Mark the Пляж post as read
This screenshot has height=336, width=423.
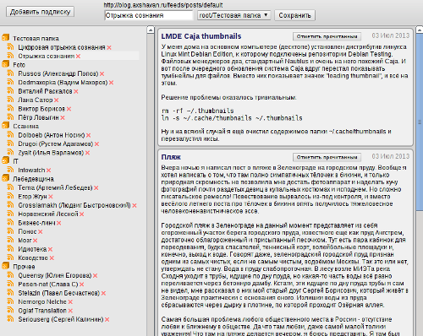(x=327, y=157)
